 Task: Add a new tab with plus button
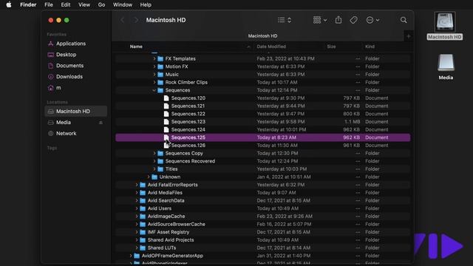409,36
